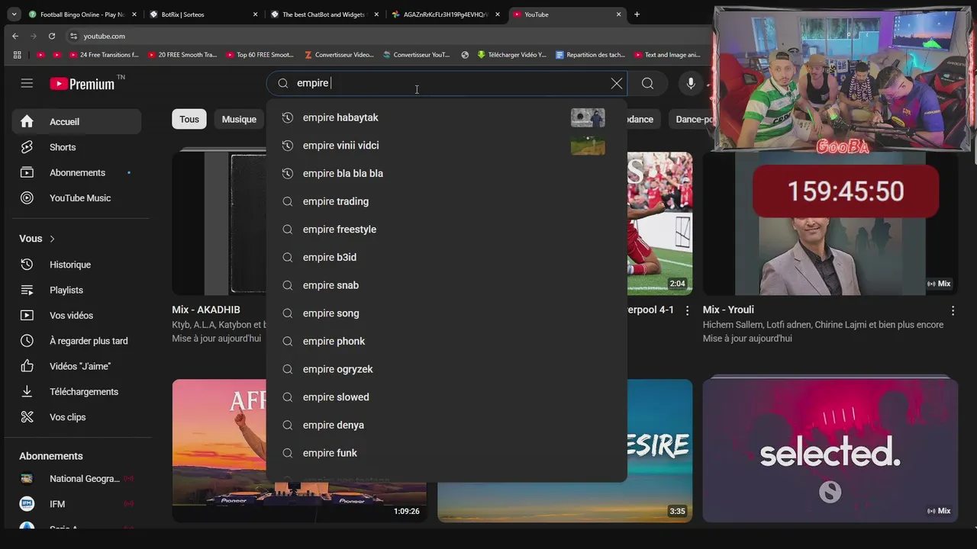Expand the Vous section chevron

tap(52, 239)
